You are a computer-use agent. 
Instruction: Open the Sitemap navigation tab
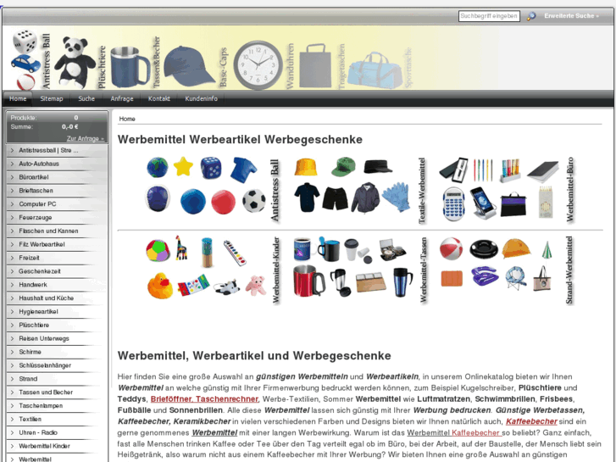(x=52, y=98)
